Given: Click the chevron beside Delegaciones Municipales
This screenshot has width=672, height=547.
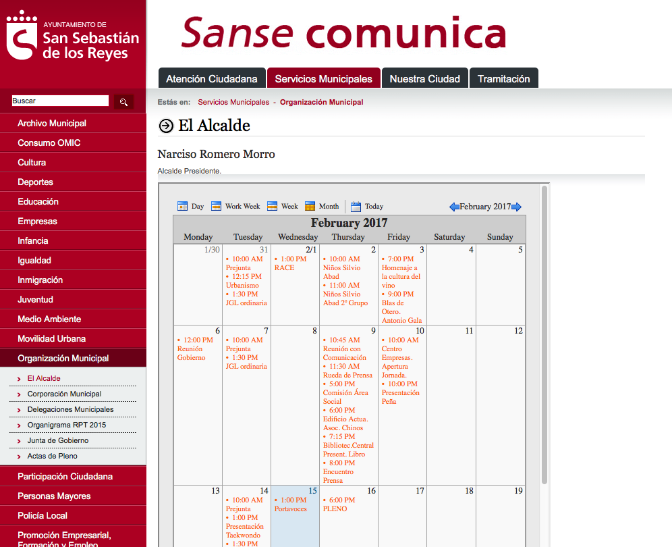Looking at the screenshot, I should pos(19,410).
